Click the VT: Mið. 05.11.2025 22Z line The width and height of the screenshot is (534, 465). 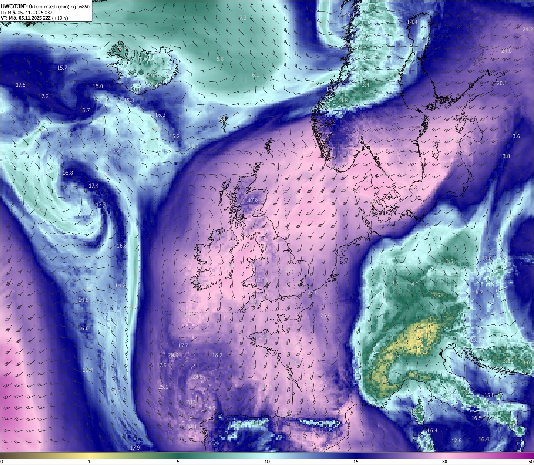(x=34, y=18)
